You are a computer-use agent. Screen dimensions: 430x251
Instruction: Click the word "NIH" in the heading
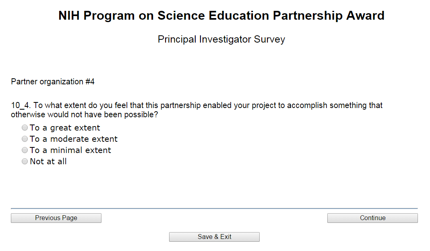pyautogui.click(x=69, y=16)
